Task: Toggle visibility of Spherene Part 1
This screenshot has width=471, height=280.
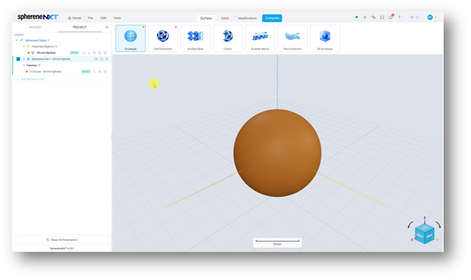Action: pos(96,59)
